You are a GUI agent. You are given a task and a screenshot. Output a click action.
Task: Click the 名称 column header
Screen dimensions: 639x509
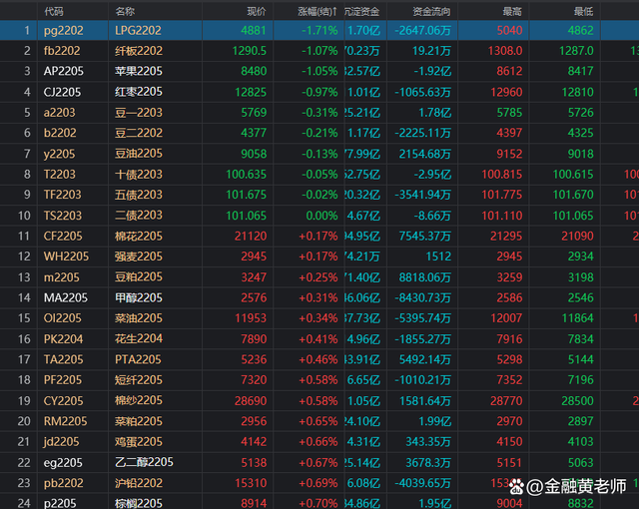(125, 11)
